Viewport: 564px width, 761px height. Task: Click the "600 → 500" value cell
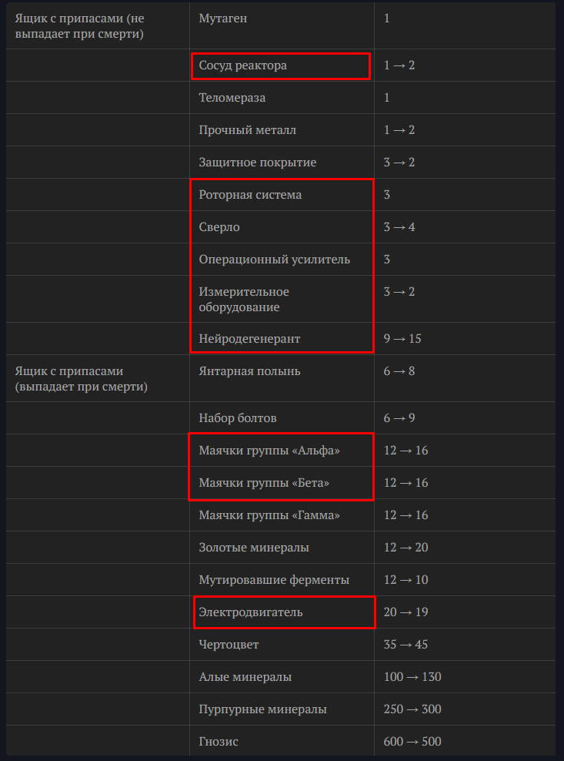click(412, 742)
